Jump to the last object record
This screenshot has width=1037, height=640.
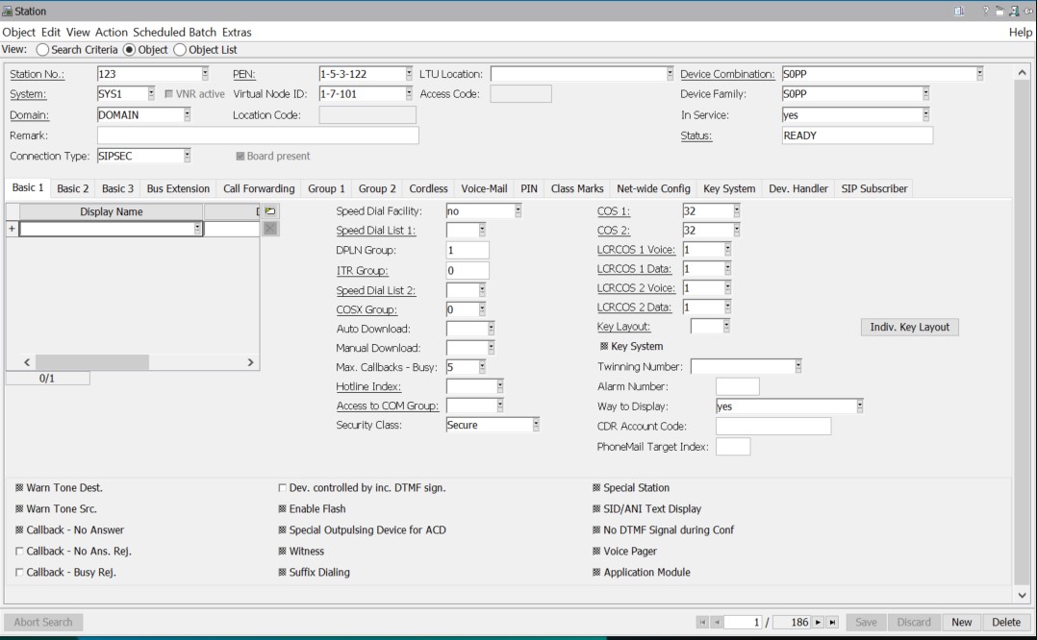[x=833, y=622]
